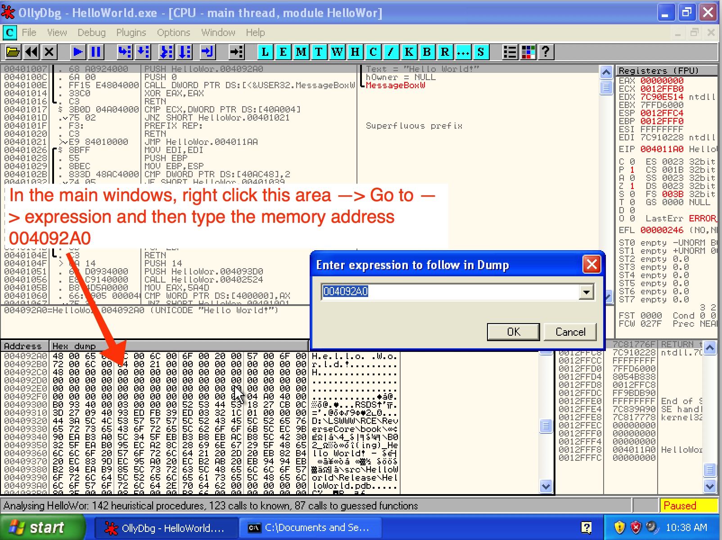Show References with R button
The width and height of the screenshot is (722, 540).
[x=445, y=52]
